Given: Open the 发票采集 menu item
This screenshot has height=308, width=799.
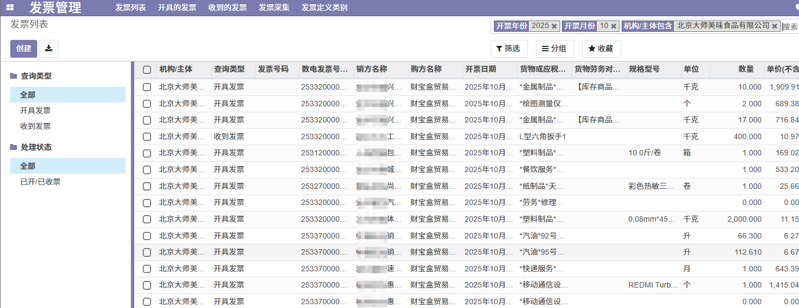Looking at the screenshot, I should tap(274, 8).
